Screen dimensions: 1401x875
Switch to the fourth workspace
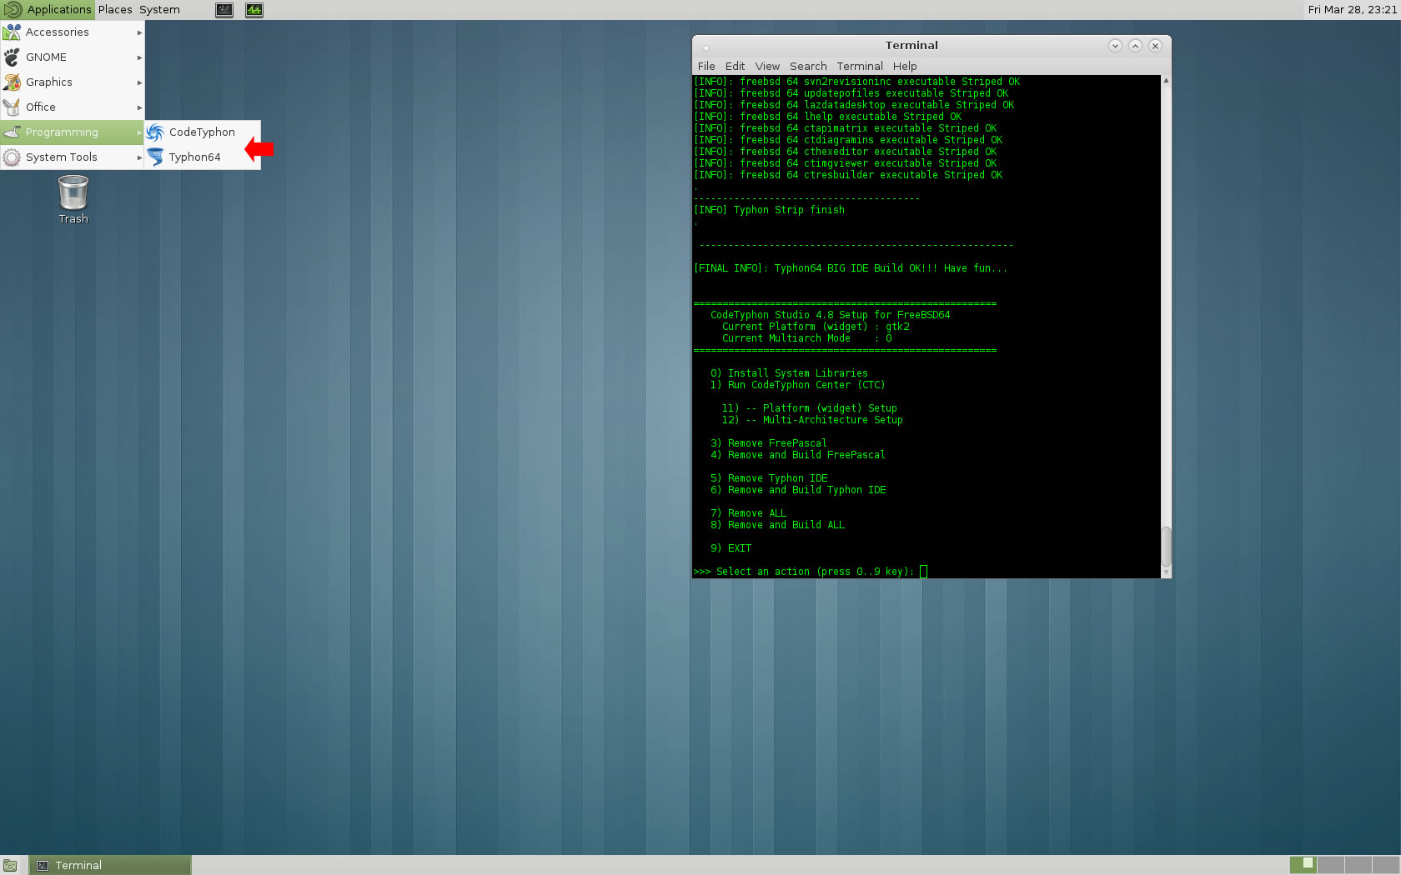[x=1385, y=865]
